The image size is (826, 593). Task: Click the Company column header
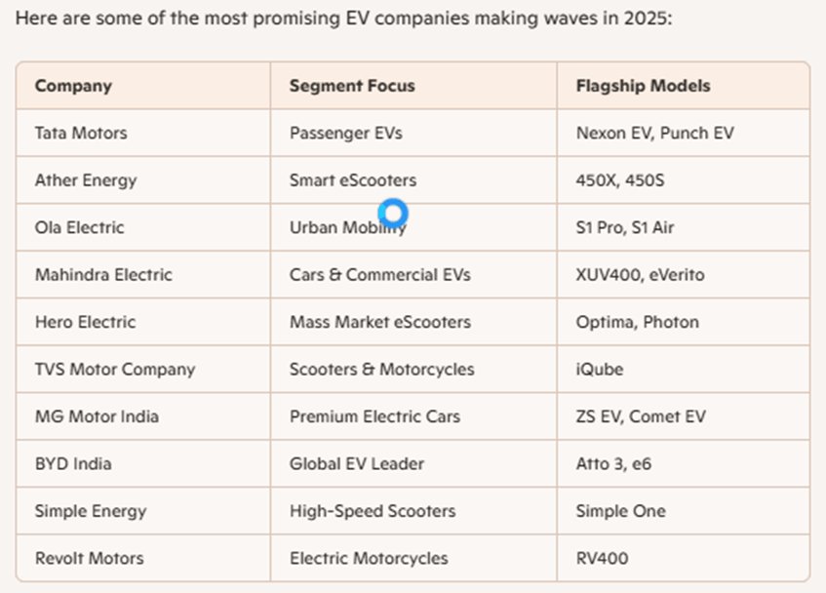click(x=73, y=86)
